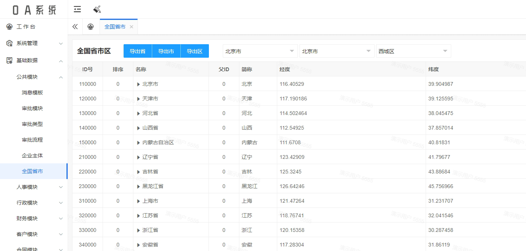526x251 pixels.
Task: Collapse the 基础数据 menu
Action: (x=34, y=60)
